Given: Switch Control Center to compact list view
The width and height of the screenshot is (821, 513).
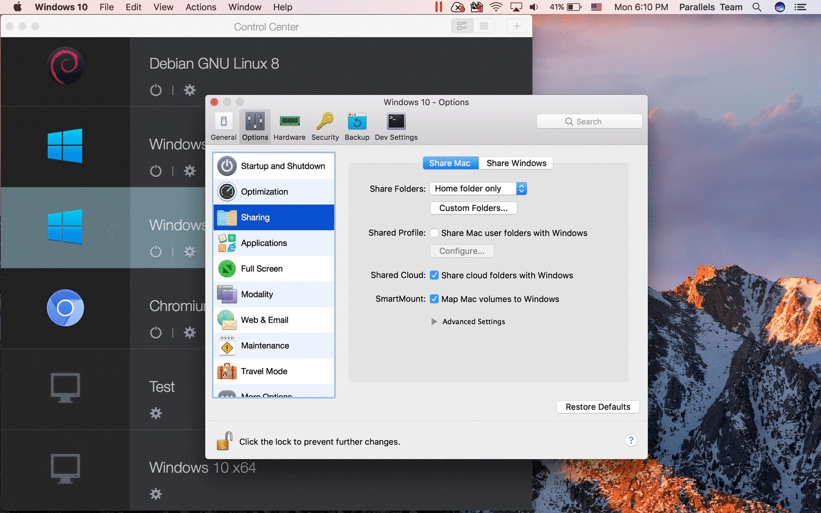Looking at the screenshot, I should [484, 26].
